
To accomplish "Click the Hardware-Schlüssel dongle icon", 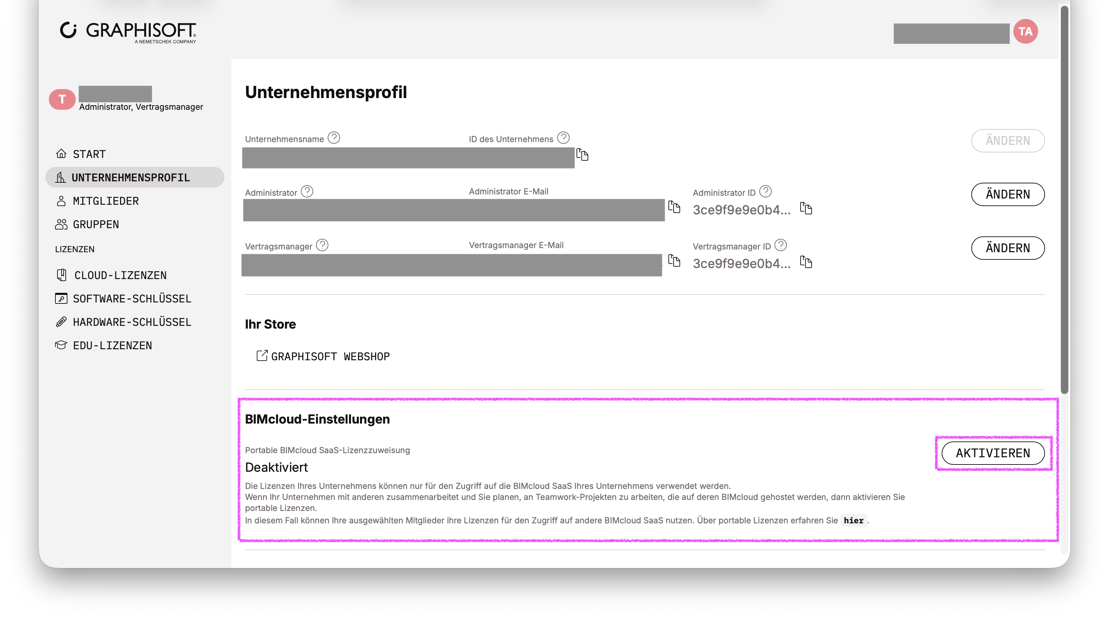I will tap(61, 322).
